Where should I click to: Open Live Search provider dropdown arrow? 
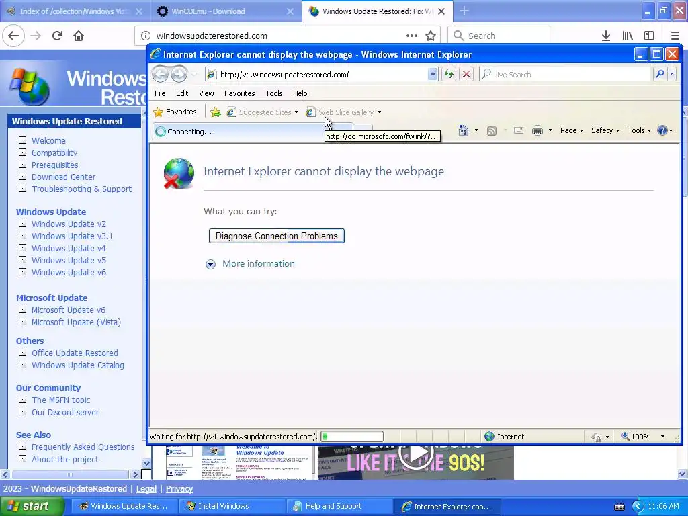[672, 74]
